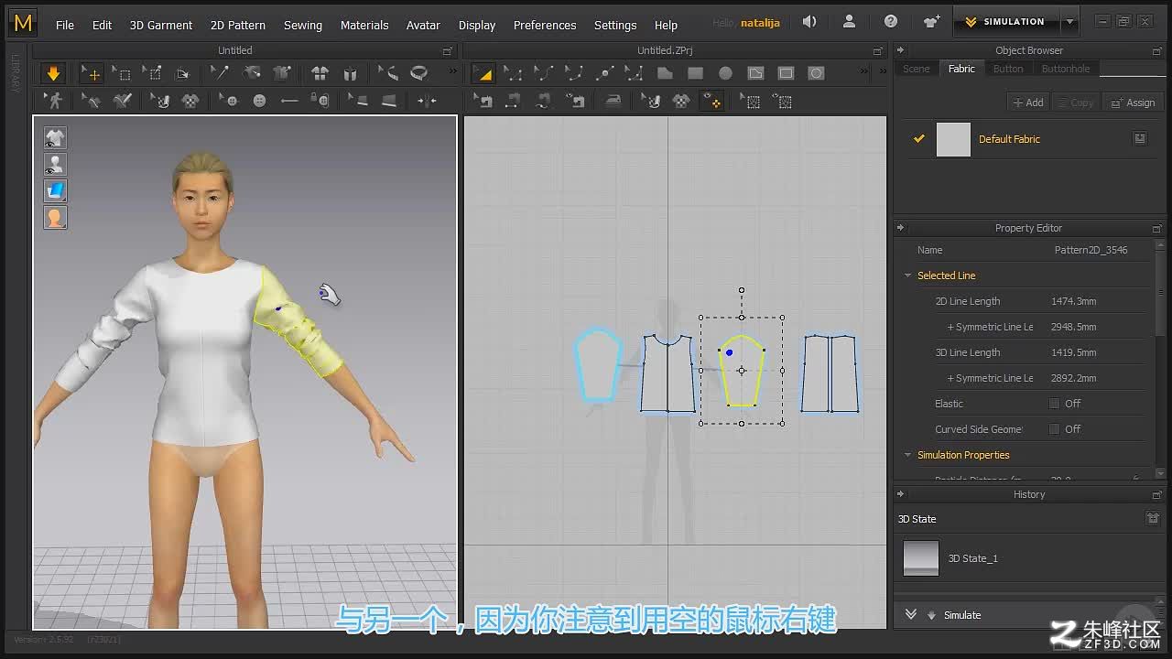Collapse the Object Browser panel arrow
1172x659 pixels.
point(900,50)
